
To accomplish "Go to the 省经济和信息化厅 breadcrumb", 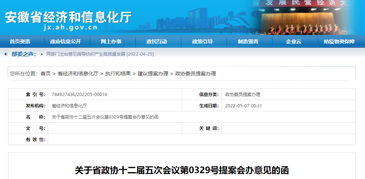I will point(78,73).
